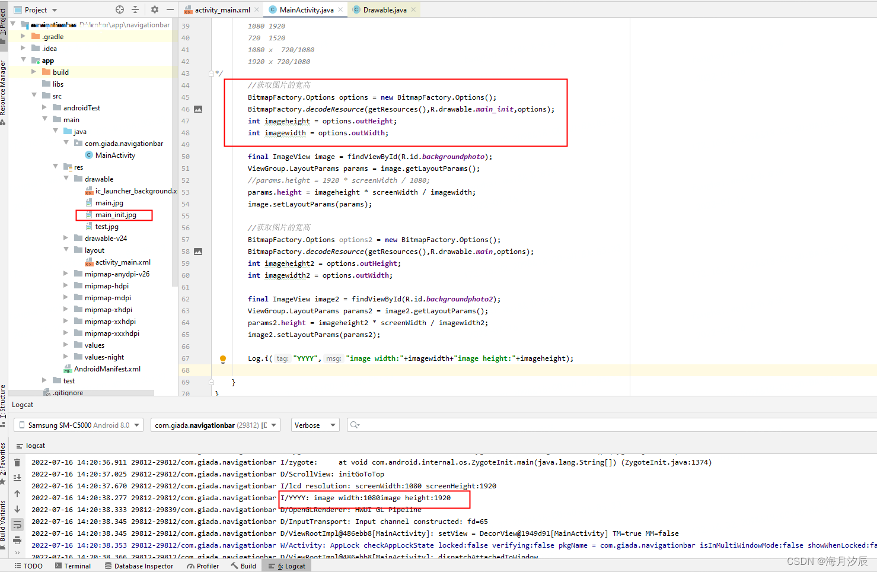Switch to MainActivity.java editor tab

(307, 9)
